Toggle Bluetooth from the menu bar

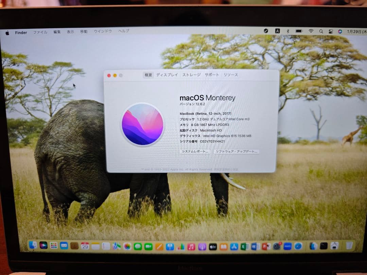click(x=288, y=31)
